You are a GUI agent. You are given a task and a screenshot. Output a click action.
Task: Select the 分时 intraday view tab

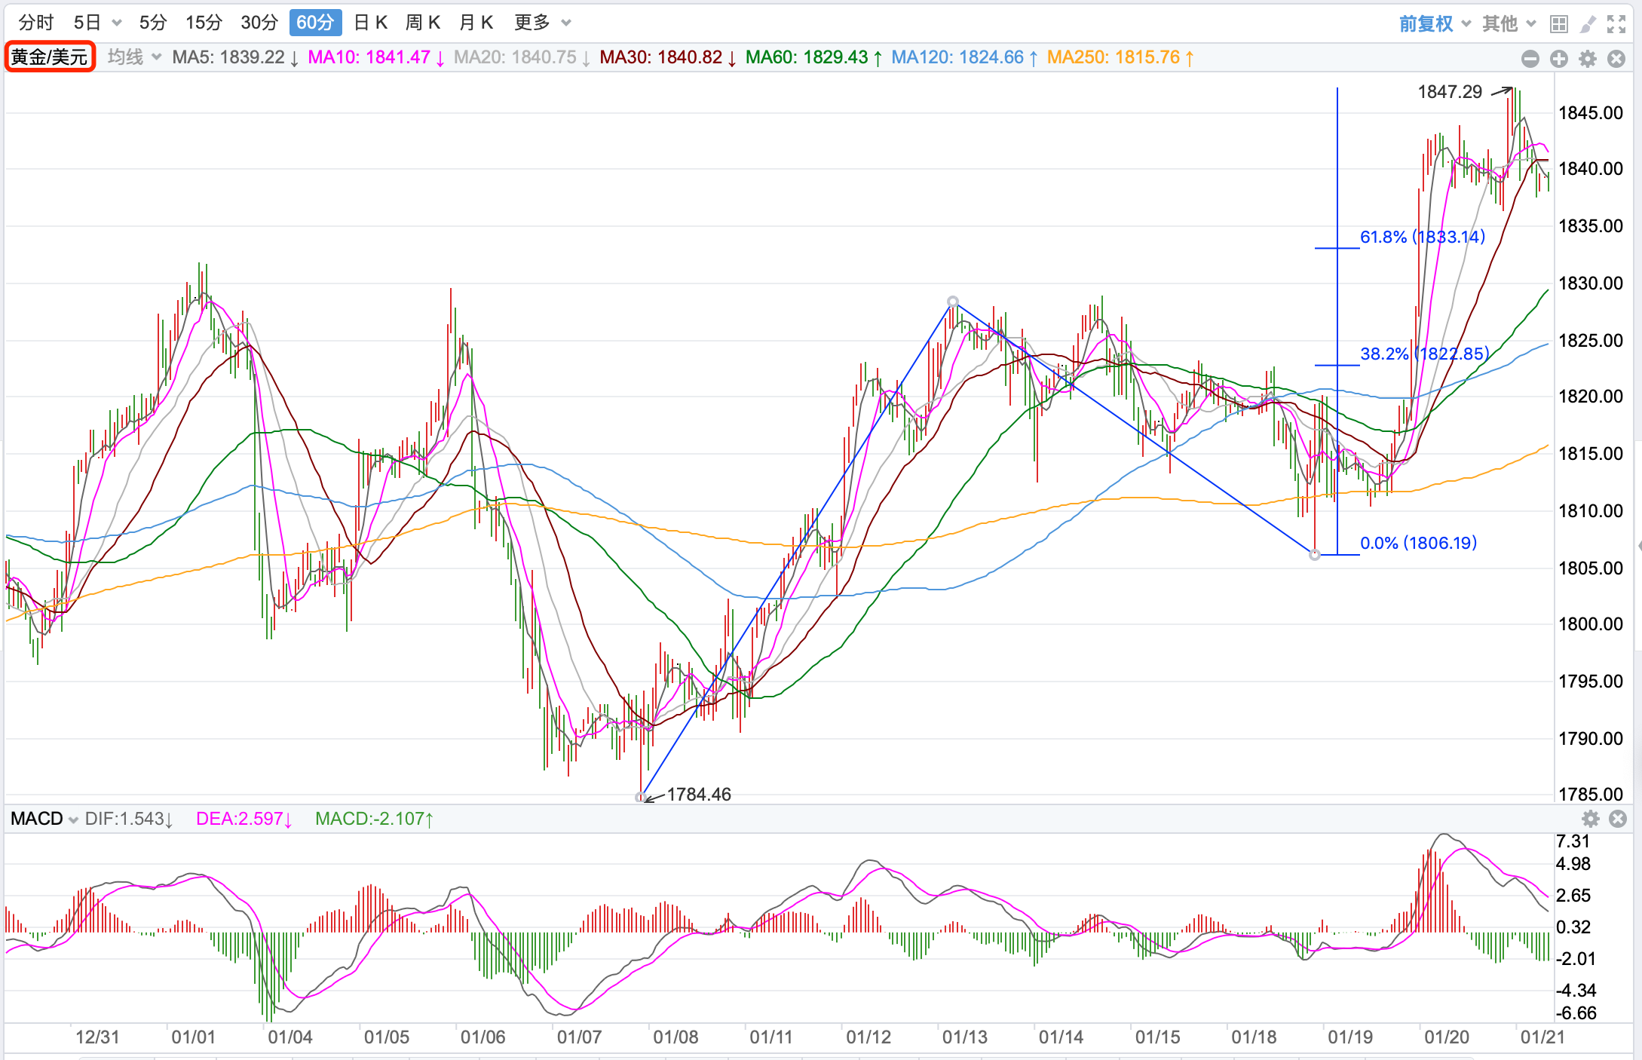click(35, 23)
